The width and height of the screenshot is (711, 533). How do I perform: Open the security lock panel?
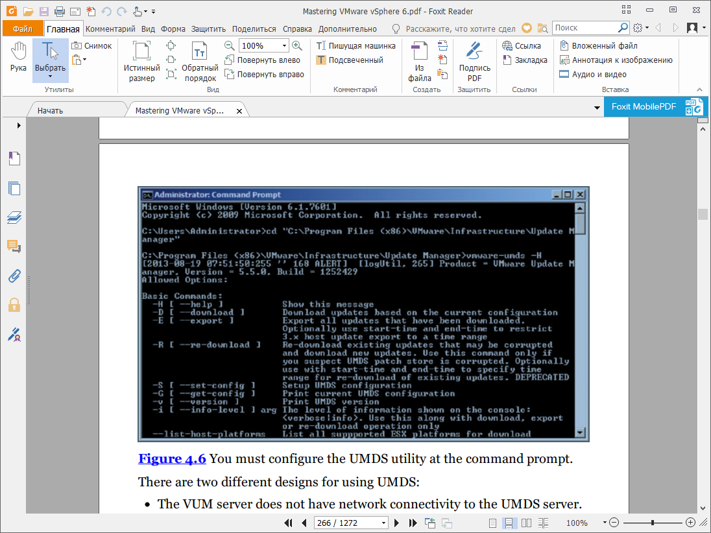pyautogui.click(x=14, y=305)
